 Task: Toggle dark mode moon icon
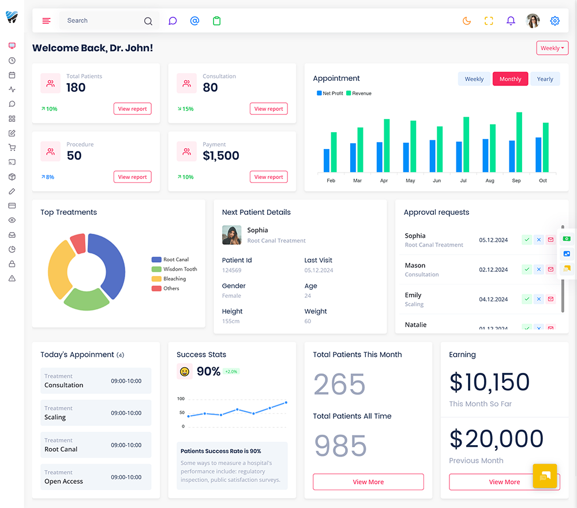[x=467, y=21]
